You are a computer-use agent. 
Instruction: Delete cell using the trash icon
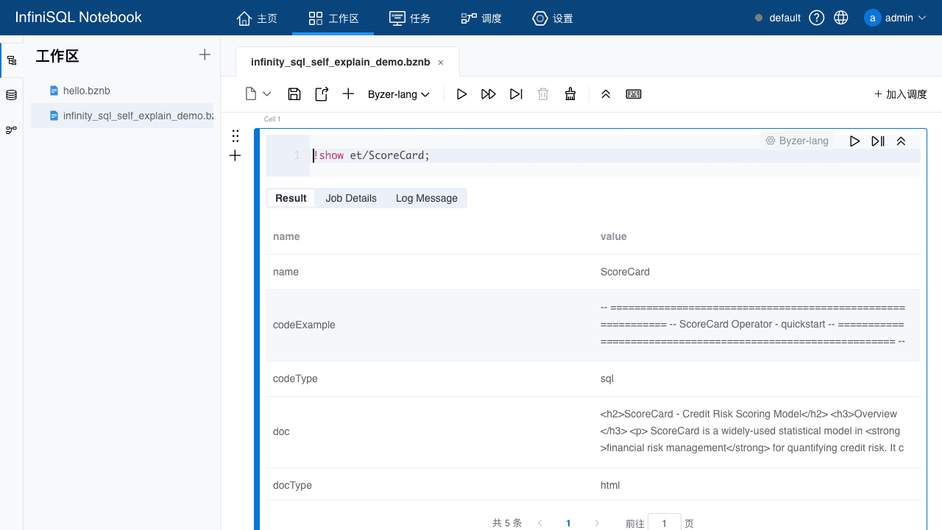[543, 94]
